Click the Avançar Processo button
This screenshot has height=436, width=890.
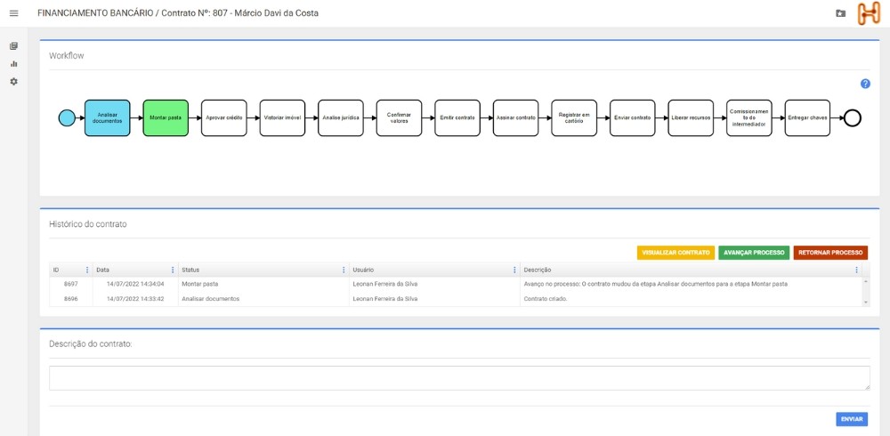tap(754, 253)
